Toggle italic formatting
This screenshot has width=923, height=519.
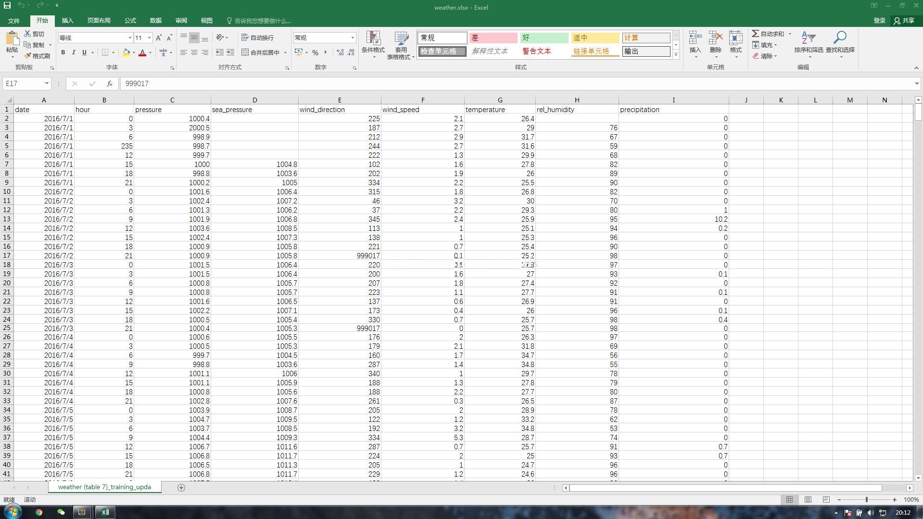click(x=74, y=52)
